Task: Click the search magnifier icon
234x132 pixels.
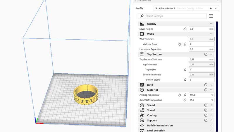Action: [142, 16]
